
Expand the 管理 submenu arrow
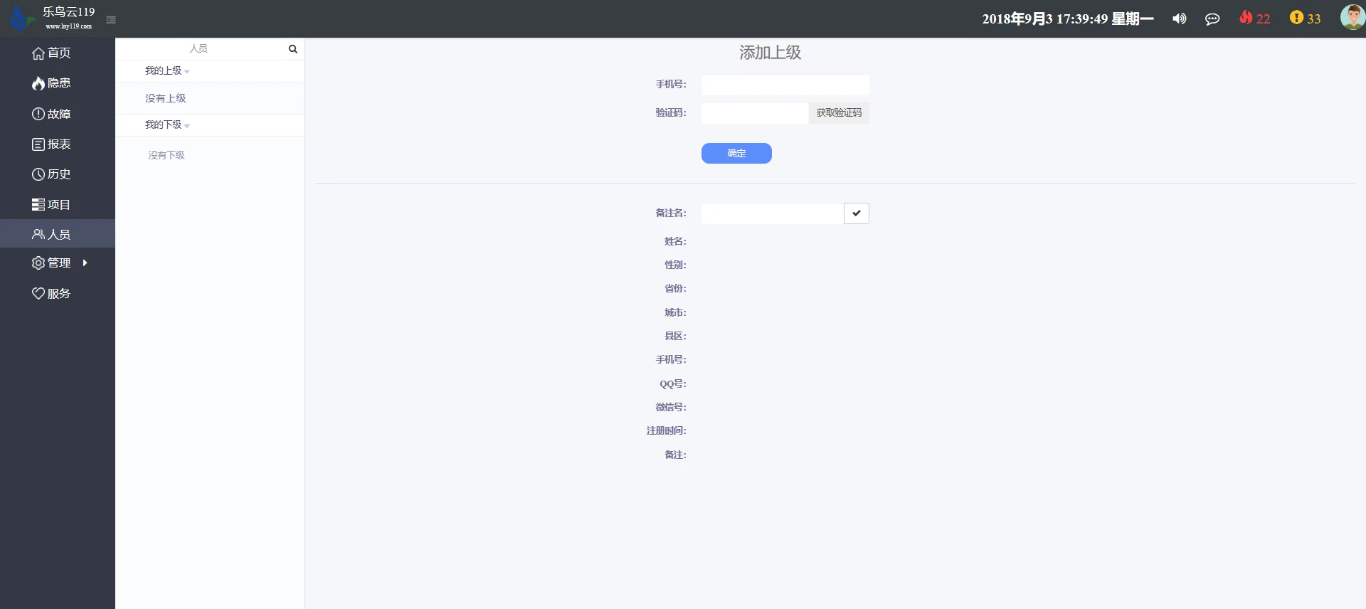(85, 263)
